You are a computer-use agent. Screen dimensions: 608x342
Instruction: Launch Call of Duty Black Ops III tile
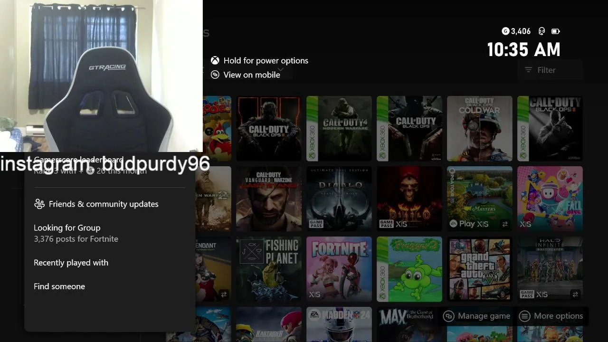(269, 129)
